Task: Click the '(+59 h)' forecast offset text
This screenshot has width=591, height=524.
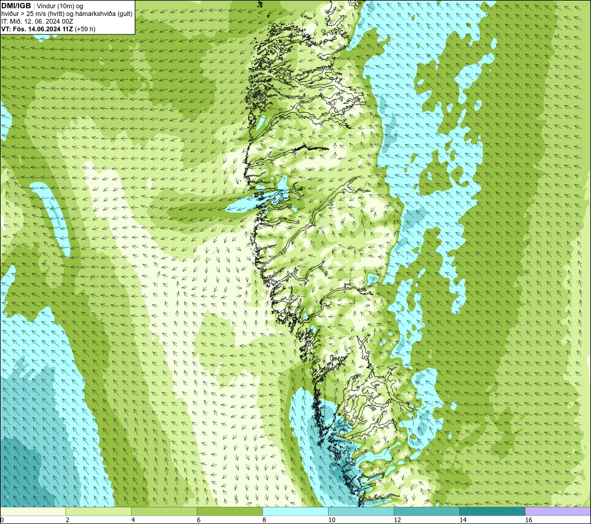Action: coord(85,29)
